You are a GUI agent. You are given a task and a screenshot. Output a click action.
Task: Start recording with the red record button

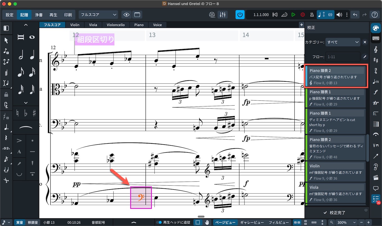pyautogui.click(x=303, y=15)
